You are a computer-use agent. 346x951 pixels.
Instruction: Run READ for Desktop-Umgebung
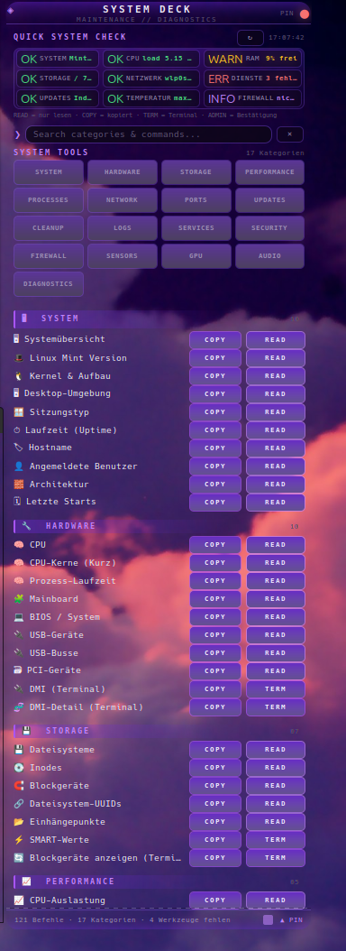point(275,393)
